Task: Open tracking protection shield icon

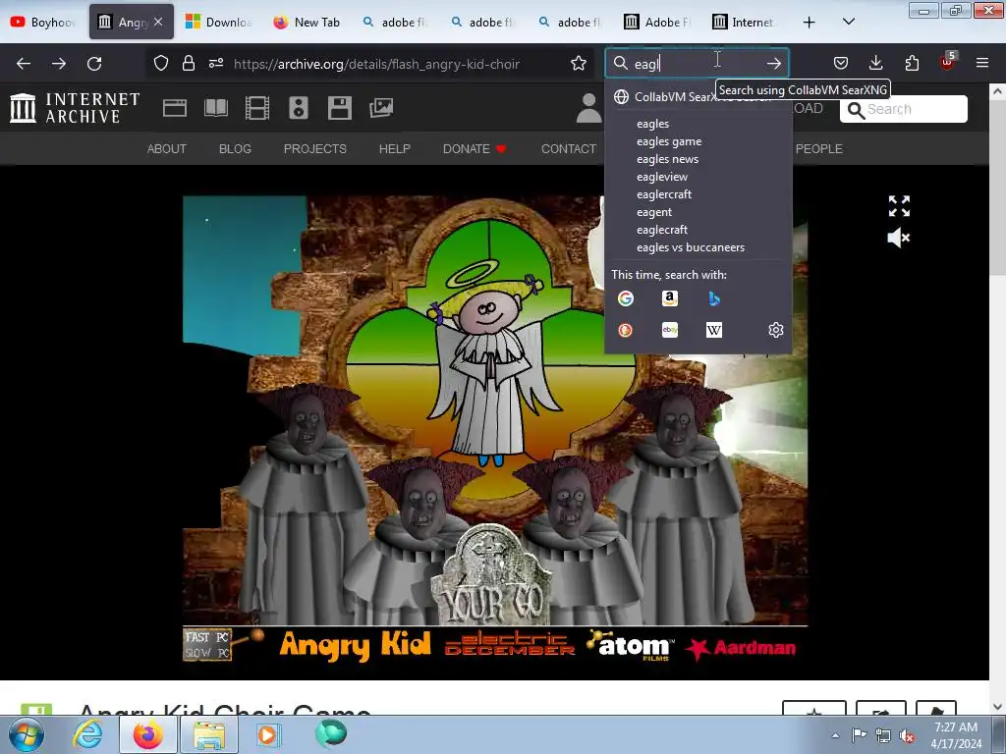Action: [x=161, y=64]
